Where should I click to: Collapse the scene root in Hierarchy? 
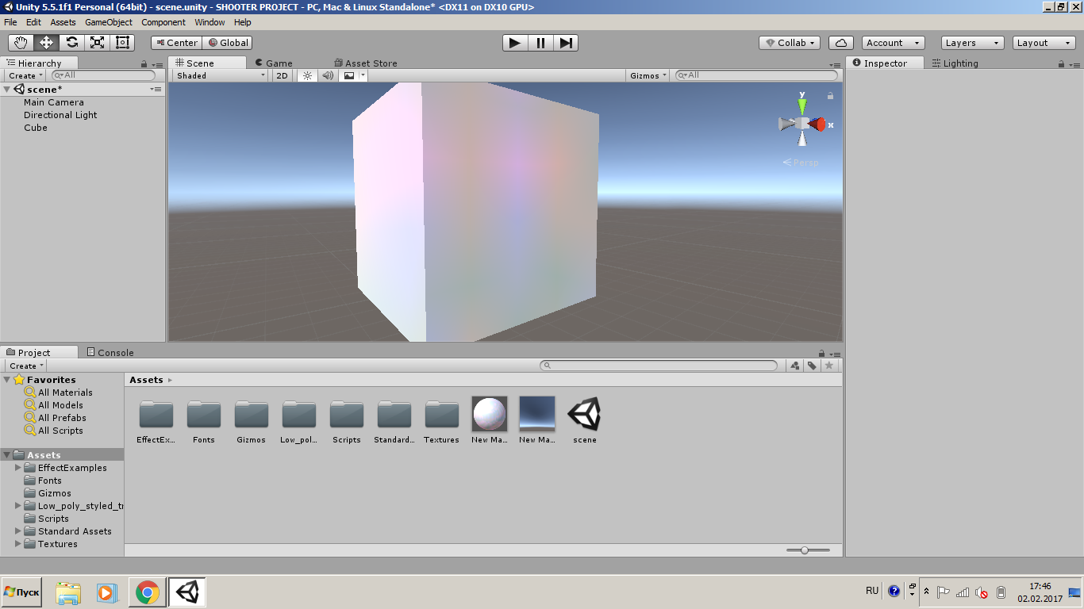click(x=7, y=90)
